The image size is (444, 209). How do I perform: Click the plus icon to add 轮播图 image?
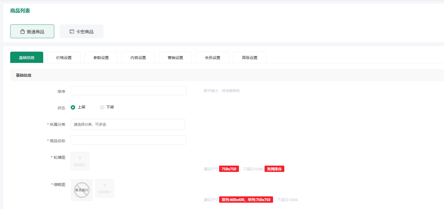tap(80, 158)
